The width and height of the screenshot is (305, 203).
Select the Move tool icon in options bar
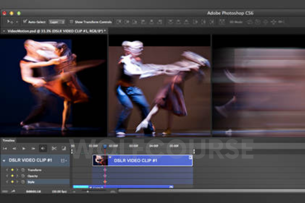(x=10, y=22)
